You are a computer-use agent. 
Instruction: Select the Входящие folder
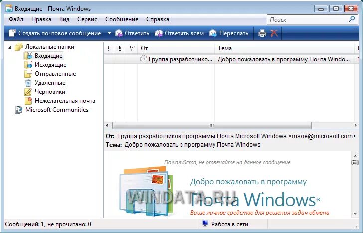click(49, 56)
